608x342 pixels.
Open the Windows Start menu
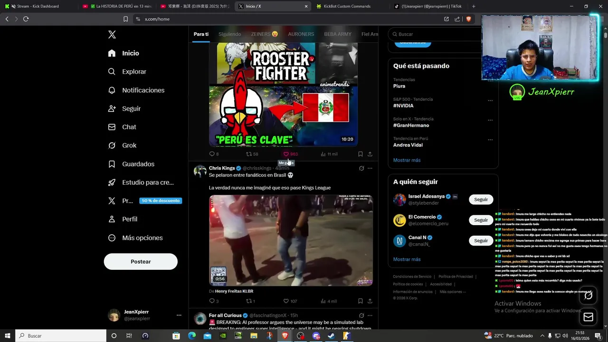click(7, 336)
